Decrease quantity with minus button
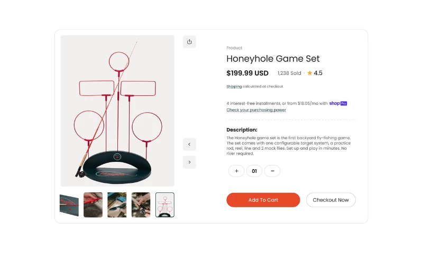The width and height of the screenshot is (423, 253). [x=272, y=171]
